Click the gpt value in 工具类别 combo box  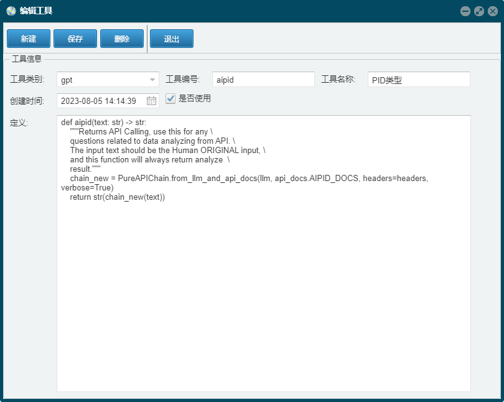click(67, 80)
